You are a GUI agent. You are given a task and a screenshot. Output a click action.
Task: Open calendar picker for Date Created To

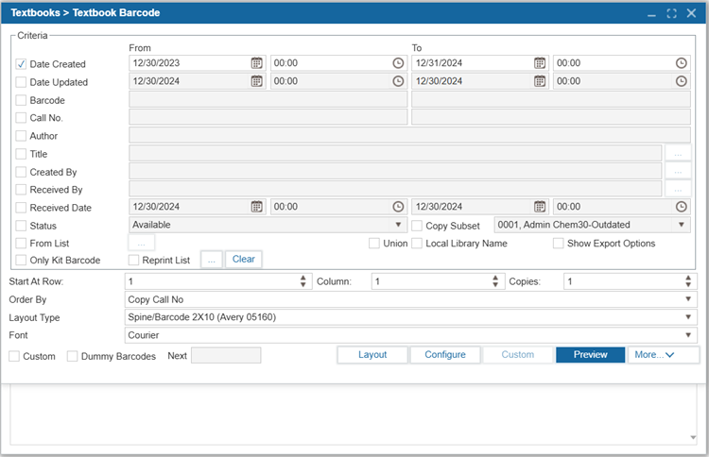pyautogui.click(x=540, y=63)
